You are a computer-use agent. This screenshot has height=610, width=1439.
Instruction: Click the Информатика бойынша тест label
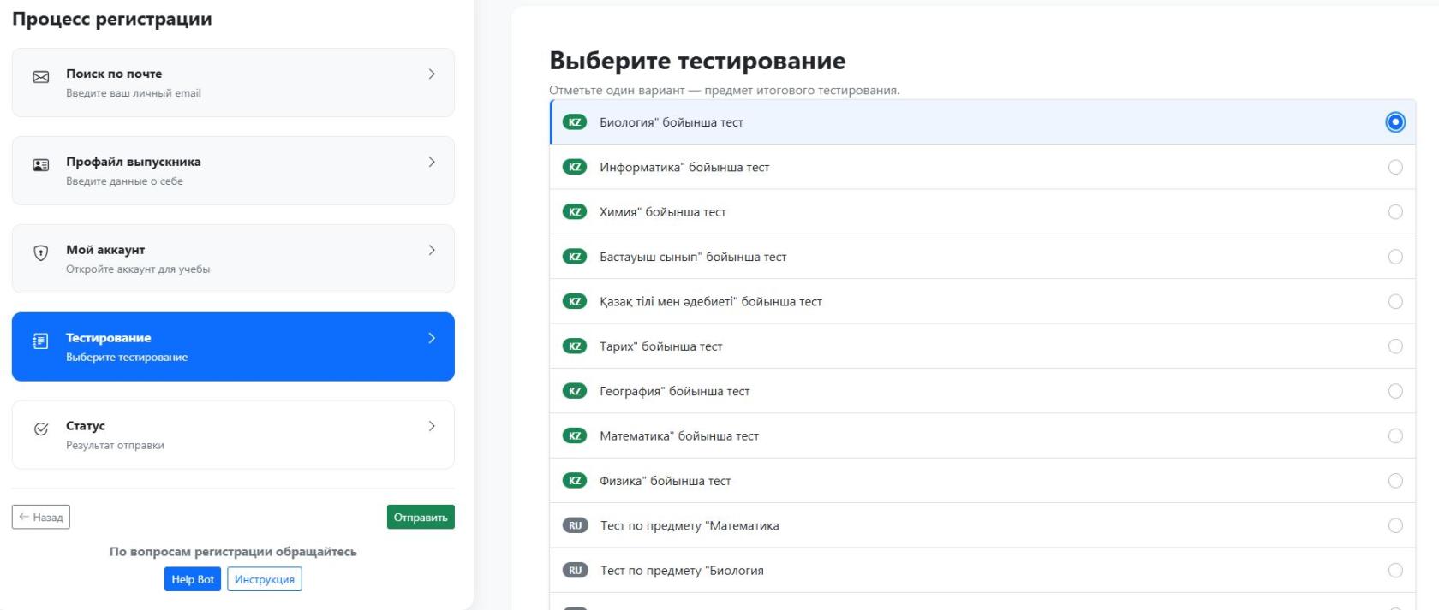coord(684,167)
